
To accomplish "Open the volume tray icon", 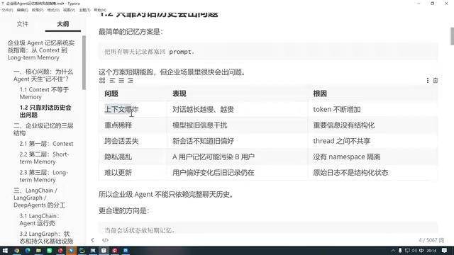I will coord(414,250).
